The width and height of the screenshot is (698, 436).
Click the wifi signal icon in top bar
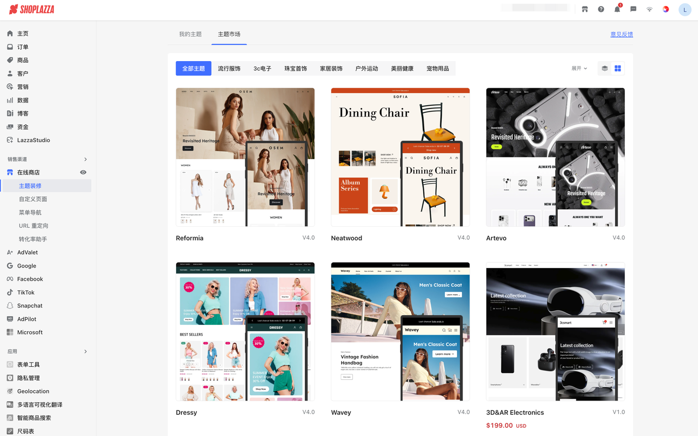tap(649, 9)
